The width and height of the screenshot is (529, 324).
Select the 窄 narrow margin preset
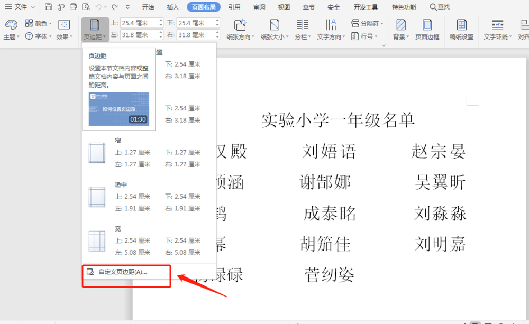click(149, 153)
